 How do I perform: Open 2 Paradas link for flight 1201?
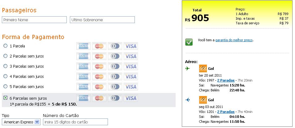pyautogui.click(x=226, y=112)
